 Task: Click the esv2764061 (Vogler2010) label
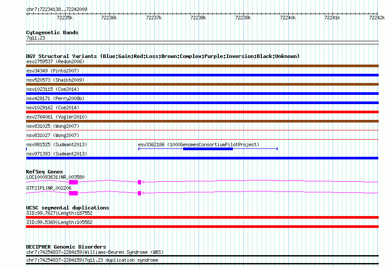[x=57, y=117]
